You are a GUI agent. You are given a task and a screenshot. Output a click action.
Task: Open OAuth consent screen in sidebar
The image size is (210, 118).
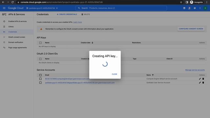(17, 37)
